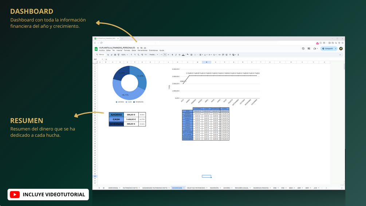This screenshot has height=206, width=366.
Task: Go back in the browser
Action: pos(95,43)
